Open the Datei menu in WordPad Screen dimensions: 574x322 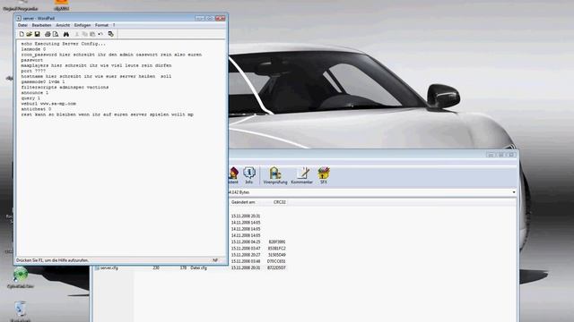(22, 25)
